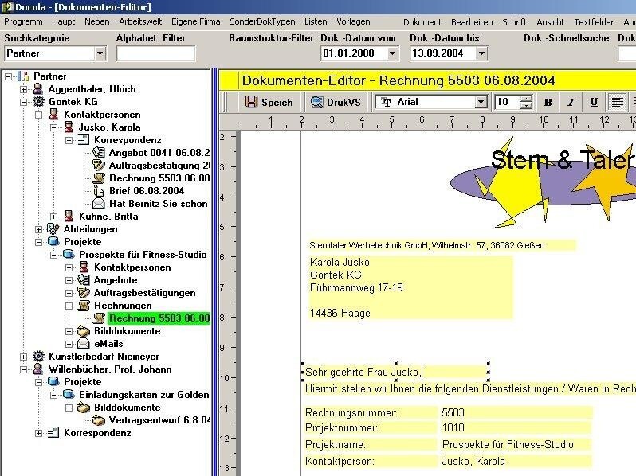
Task: Toggle italic formatting
Action: point(571,102)
